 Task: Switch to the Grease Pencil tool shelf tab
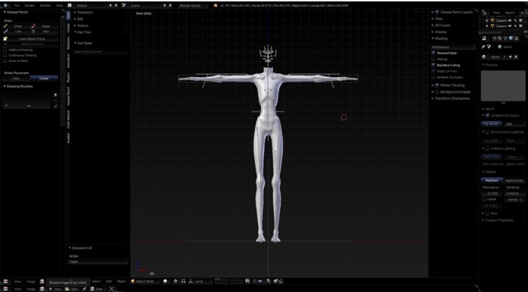point(69,97)
